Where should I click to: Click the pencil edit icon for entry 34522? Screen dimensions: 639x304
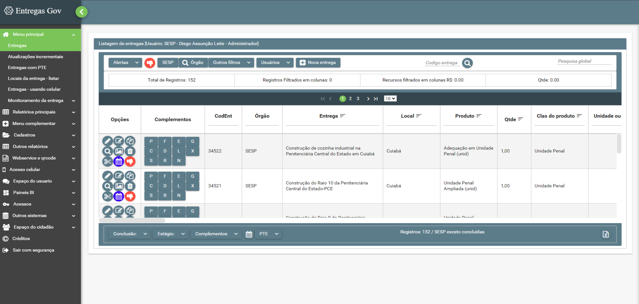point(107,141)
